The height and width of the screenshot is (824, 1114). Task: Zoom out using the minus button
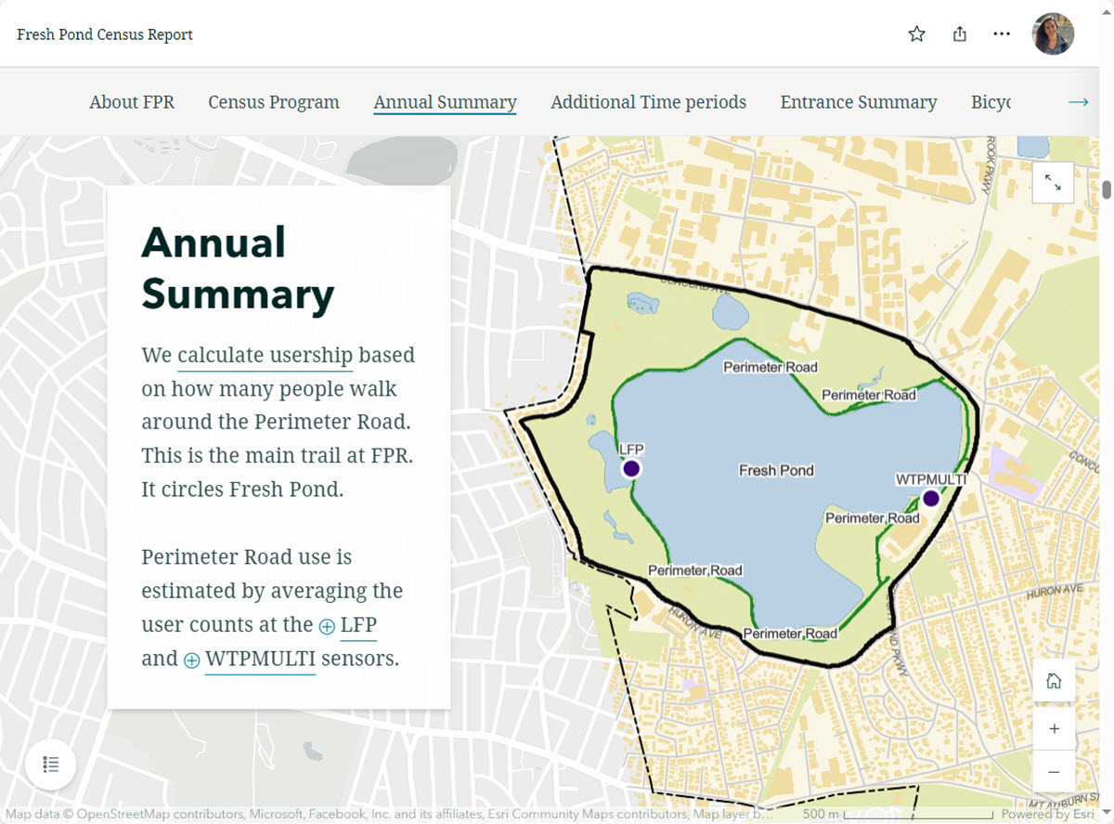(1054, 772)
